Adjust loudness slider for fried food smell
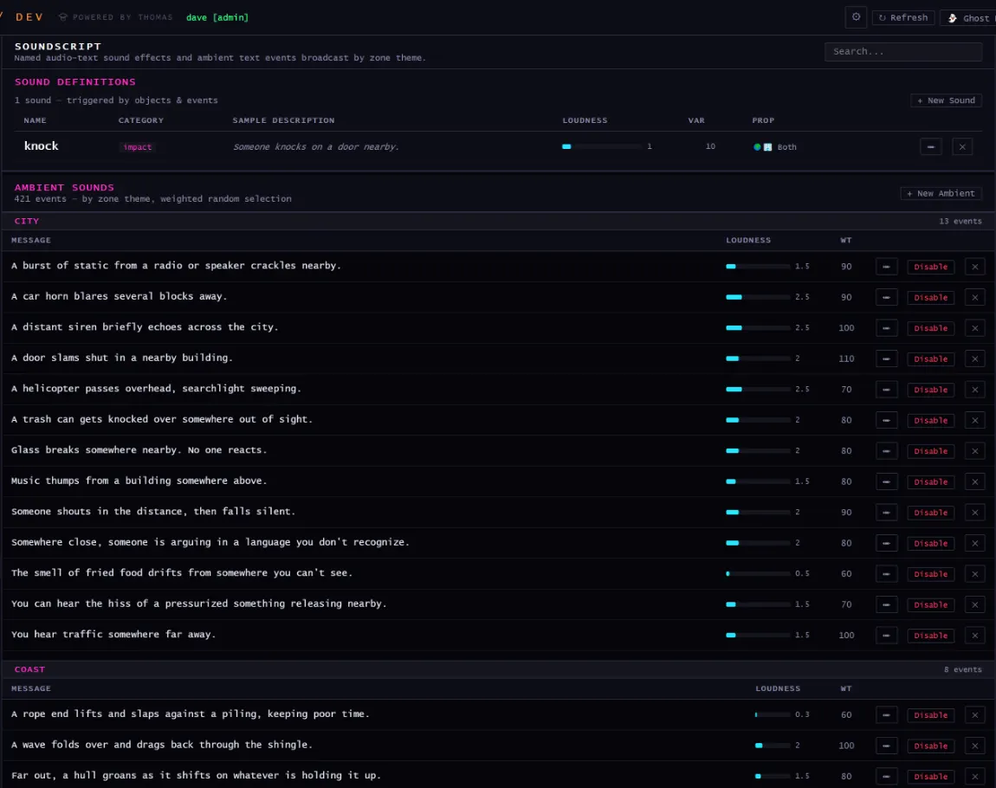Image resolution: width=996 pixels, height=788 pixels. pos(758,574)
